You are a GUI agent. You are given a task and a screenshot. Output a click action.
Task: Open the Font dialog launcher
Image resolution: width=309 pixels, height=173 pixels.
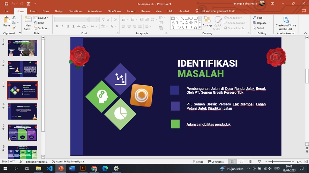118,33
